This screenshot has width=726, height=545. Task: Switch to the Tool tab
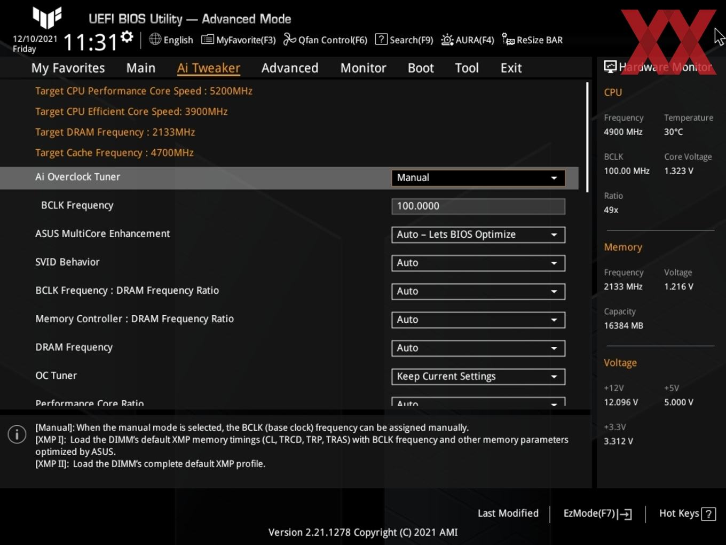(x=467, y=68)
